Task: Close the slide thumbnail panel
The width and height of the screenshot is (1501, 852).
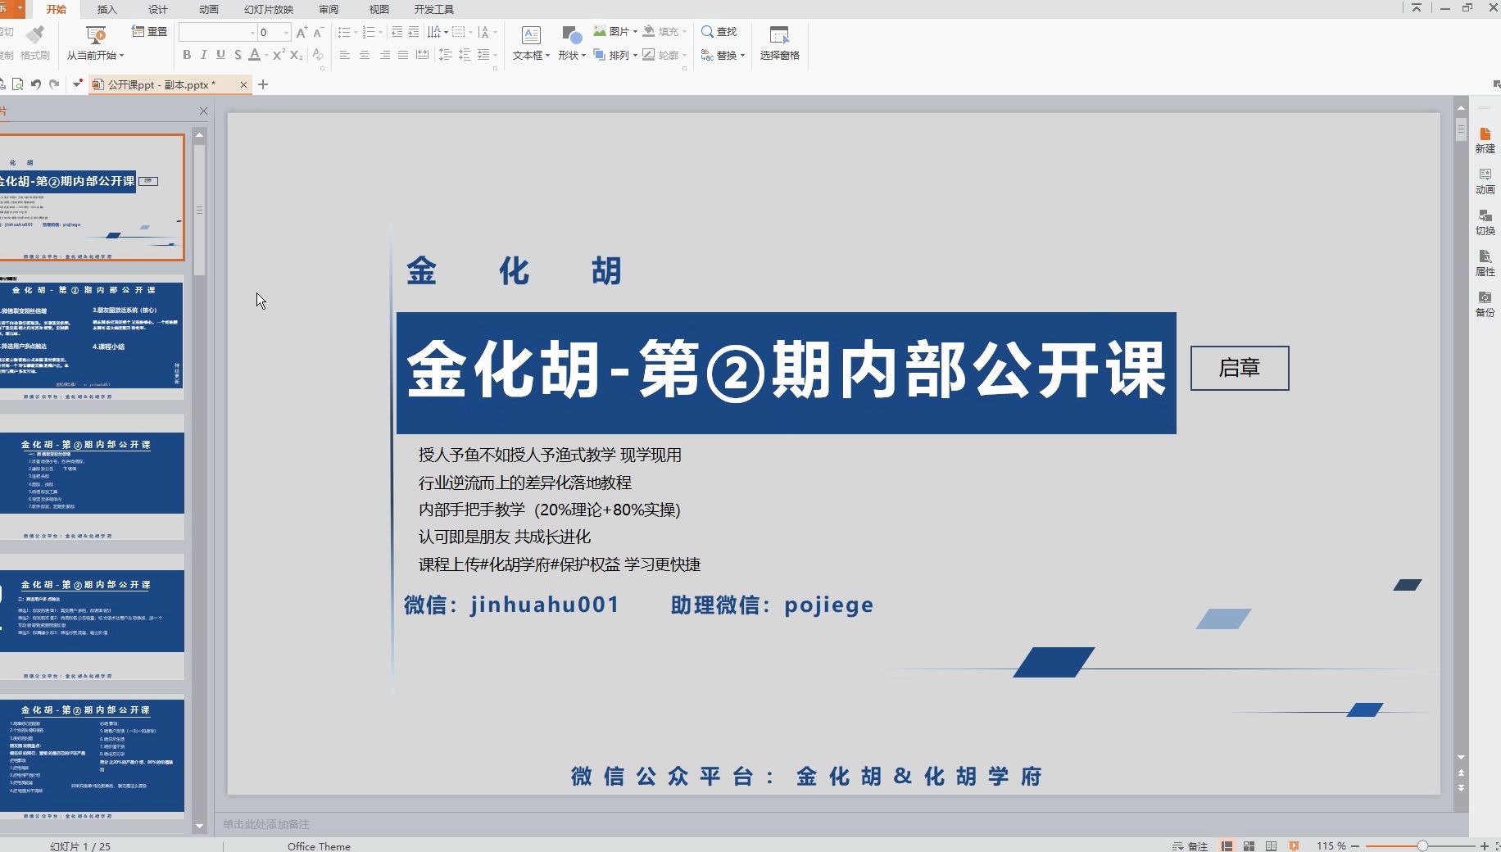Action: 203,111
